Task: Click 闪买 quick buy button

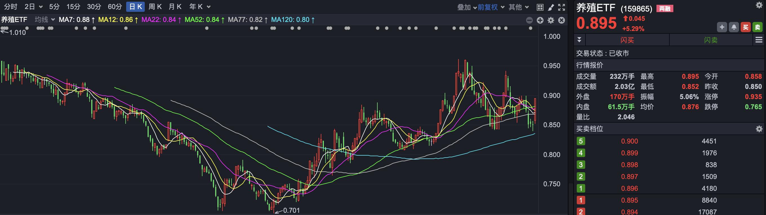Action: pos(627,40)
